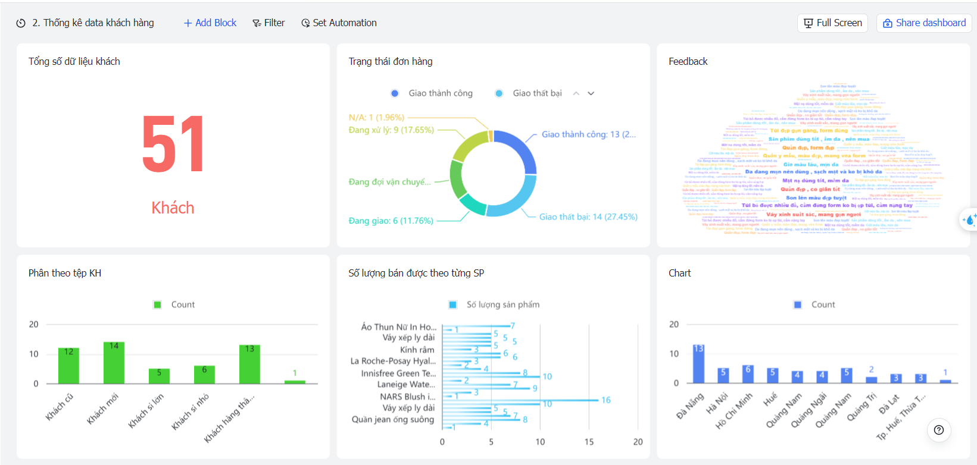Click 'N/A: 1 (1.96%)' label

[376, 118]
